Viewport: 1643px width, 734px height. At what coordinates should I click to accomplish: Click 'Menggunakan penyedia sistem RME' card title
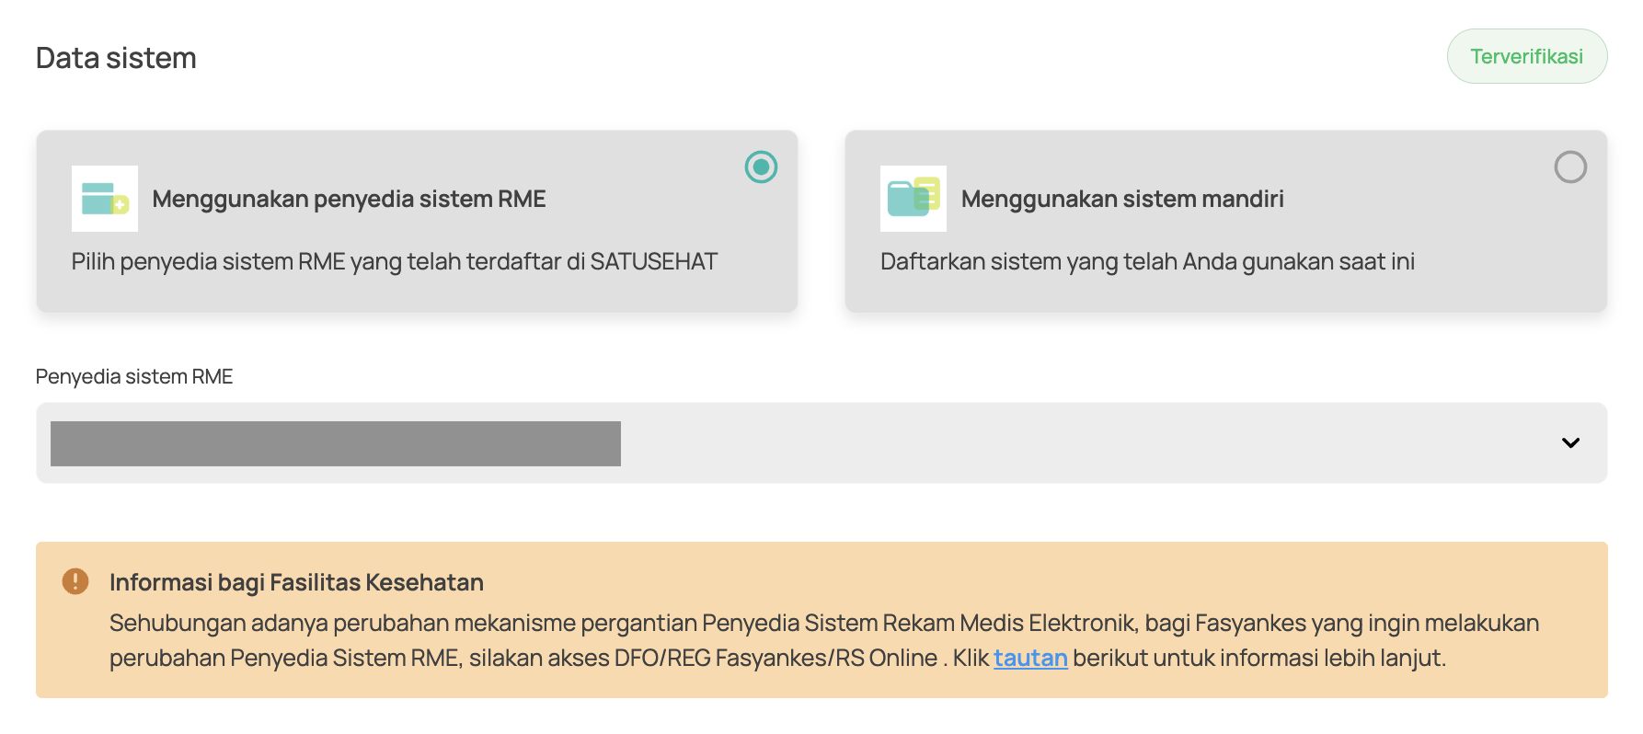pos(349,200)
